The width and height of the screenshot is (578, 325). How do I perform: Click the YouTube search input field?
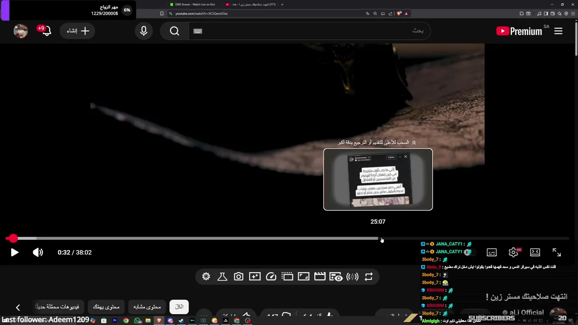tap(309, 31)
